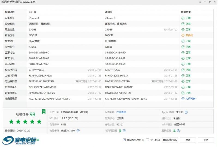Viewport: 218px width, 147px height.
Task: Click the green check icon for 设备颜色 row
Action: [183, 24]
